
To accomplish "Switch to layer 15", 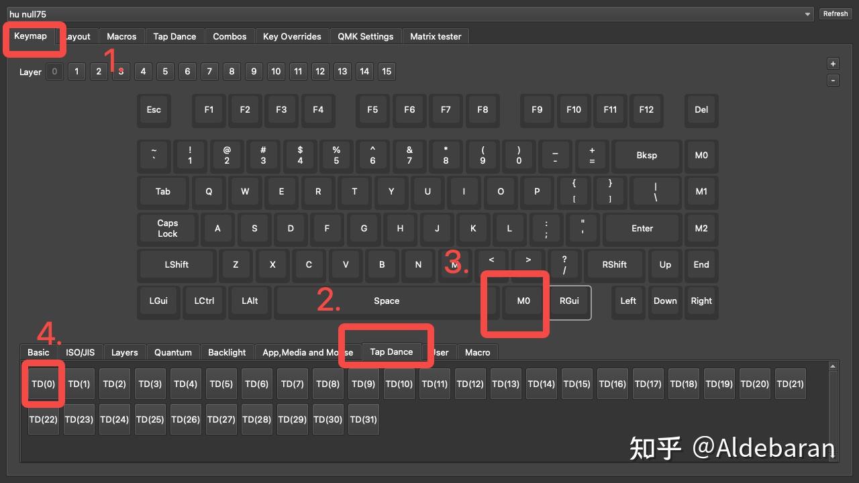I will coord(387,71).
